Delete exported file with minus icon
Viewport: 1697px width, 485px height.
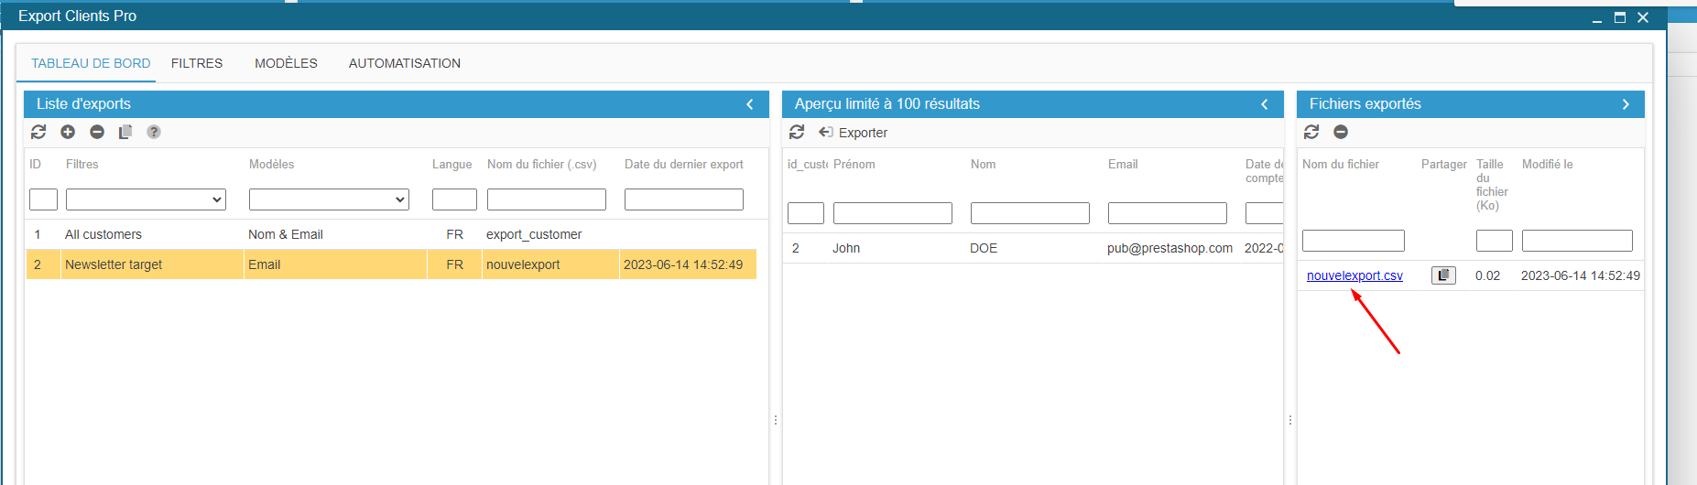click(1341, 132)
